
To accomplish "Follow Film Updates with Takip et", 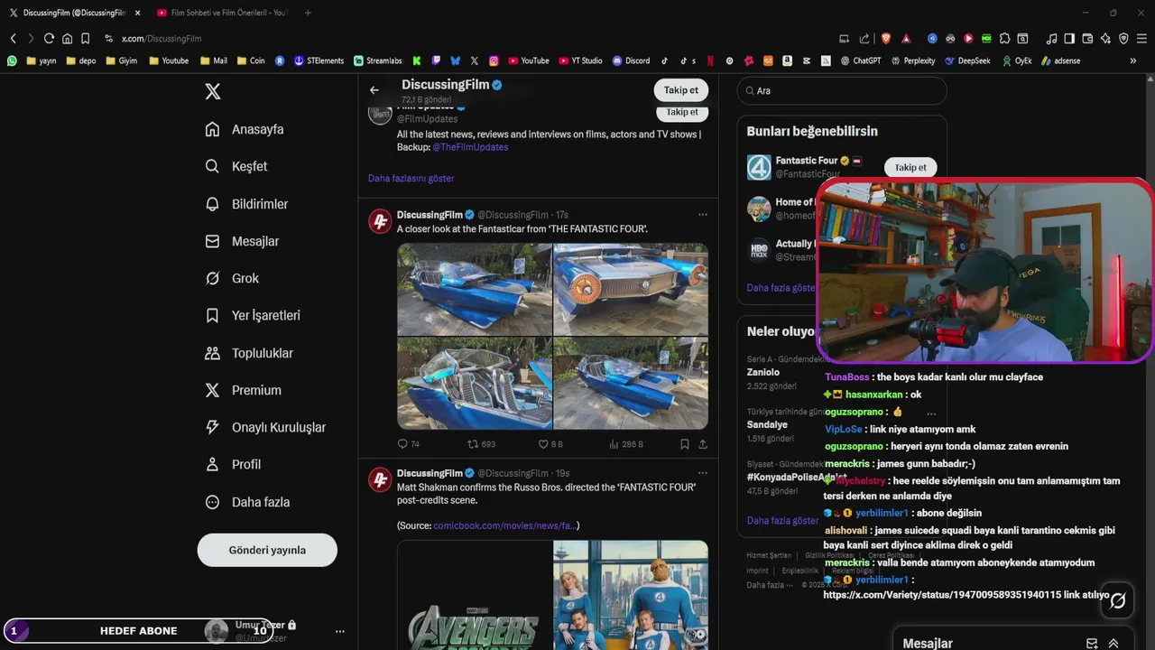I will tap(681, 113).
